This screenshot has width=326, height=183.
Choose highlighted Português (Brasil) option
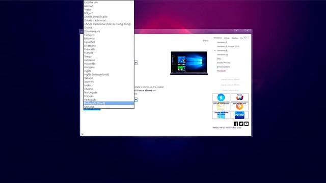[108, 103]
